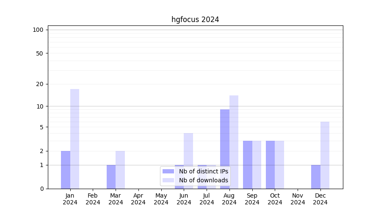Click the '20' y-axis tick label

(40, 84)
